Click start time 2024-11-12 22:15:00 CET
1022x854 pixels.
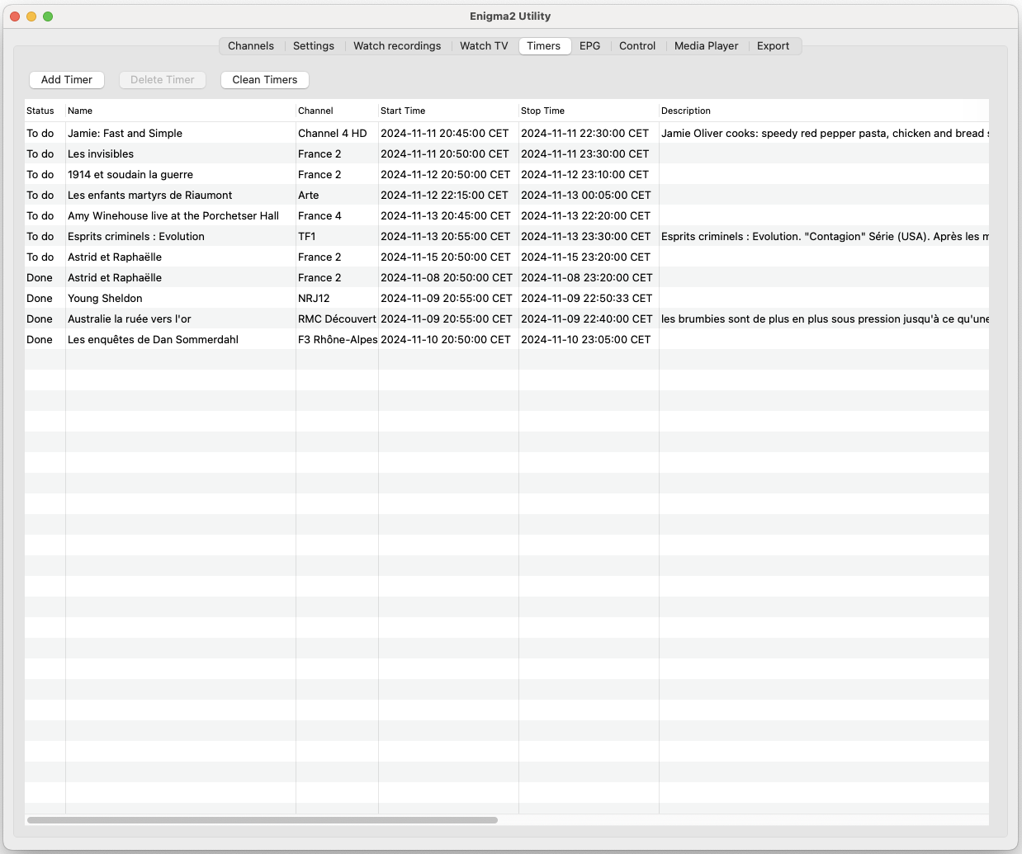pyautogui.click(x=448, y=195)
